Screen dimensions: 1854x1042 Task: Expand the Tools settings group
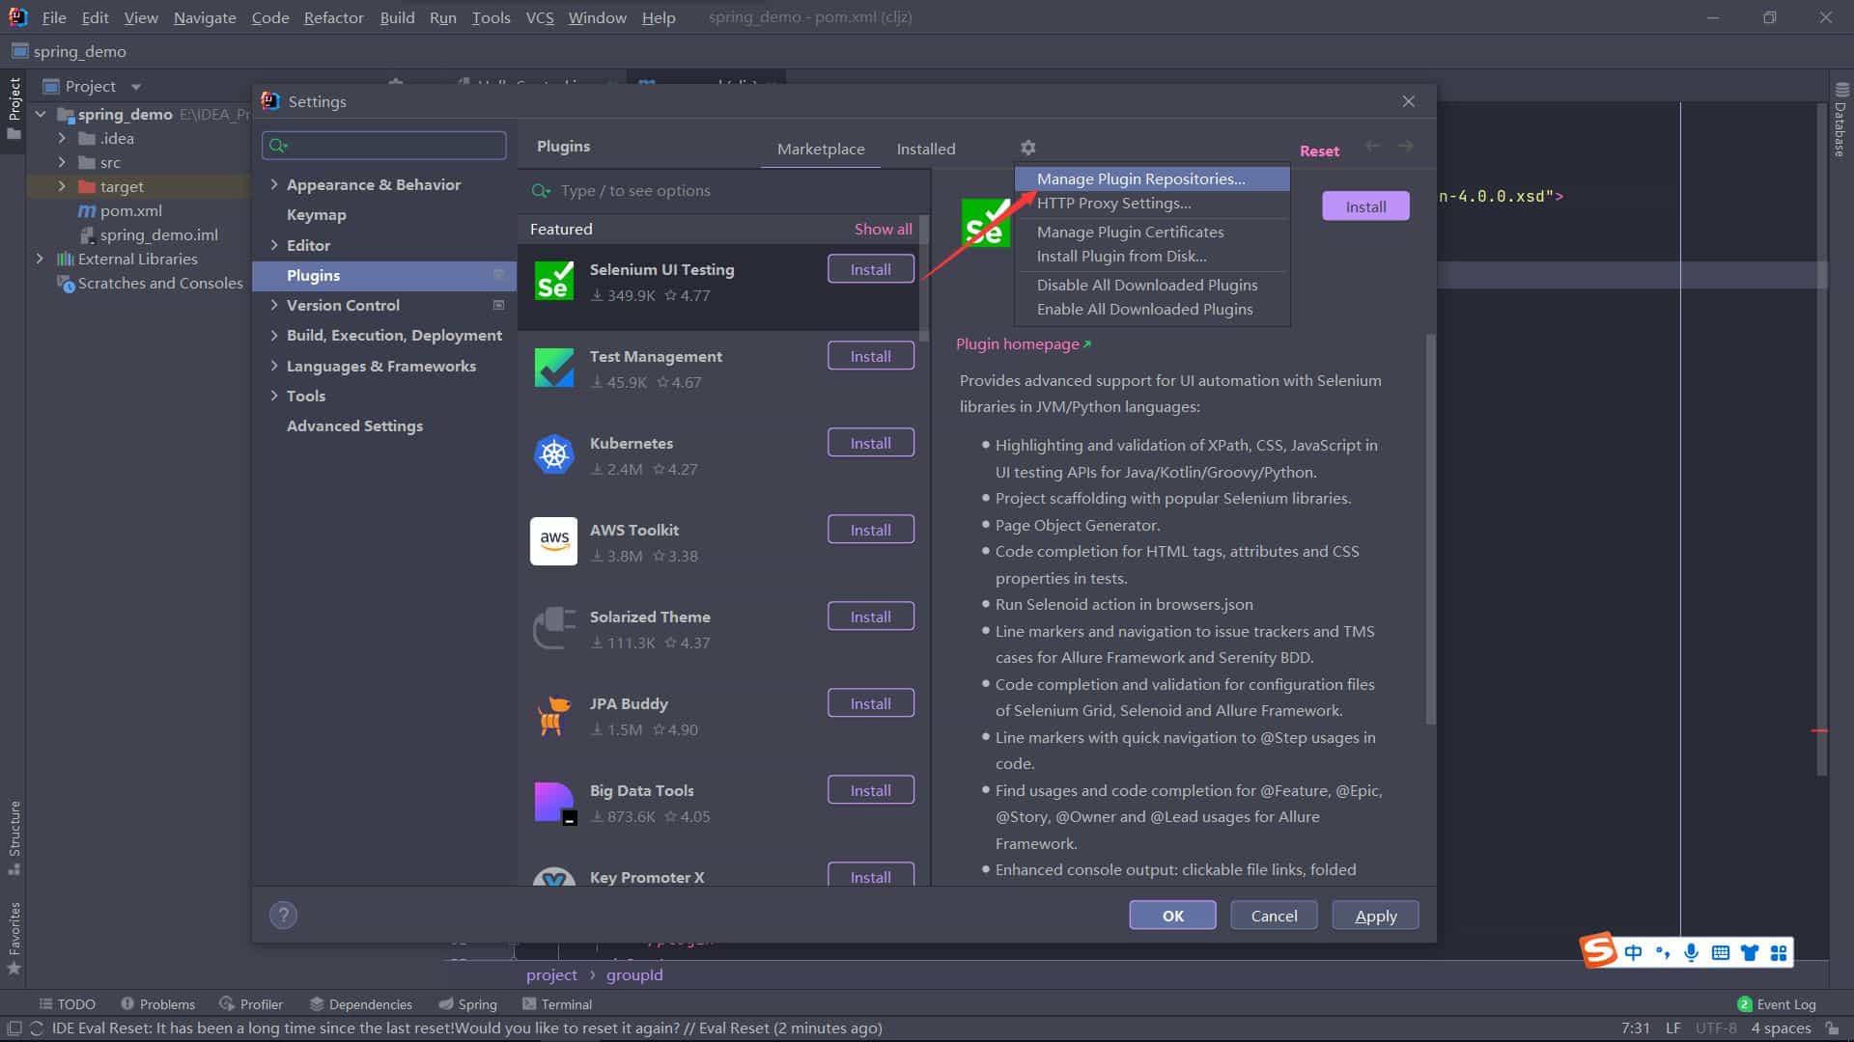pyautogui.click(x=274, y=396)
